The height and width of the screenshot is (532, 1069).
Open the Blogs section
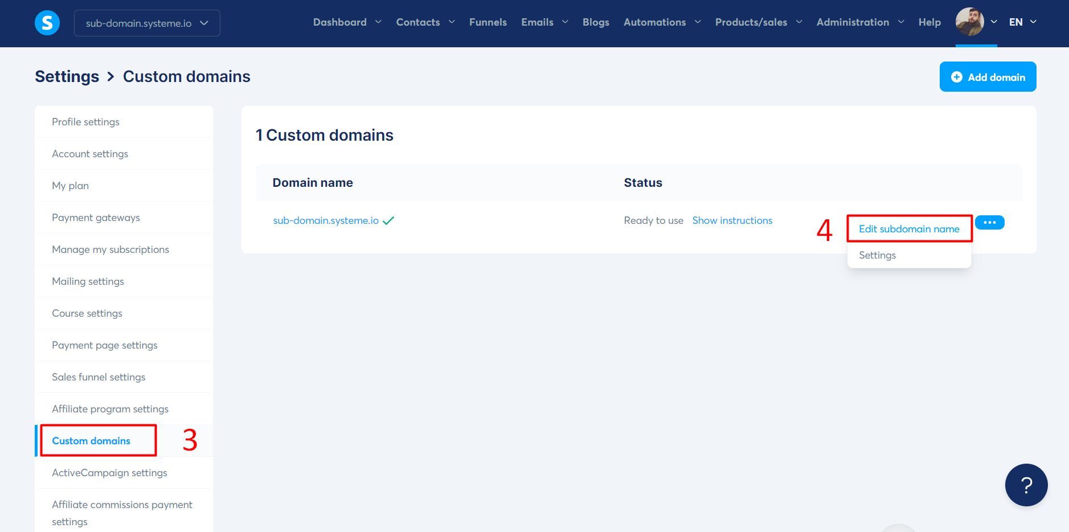(x=596, y=22)
